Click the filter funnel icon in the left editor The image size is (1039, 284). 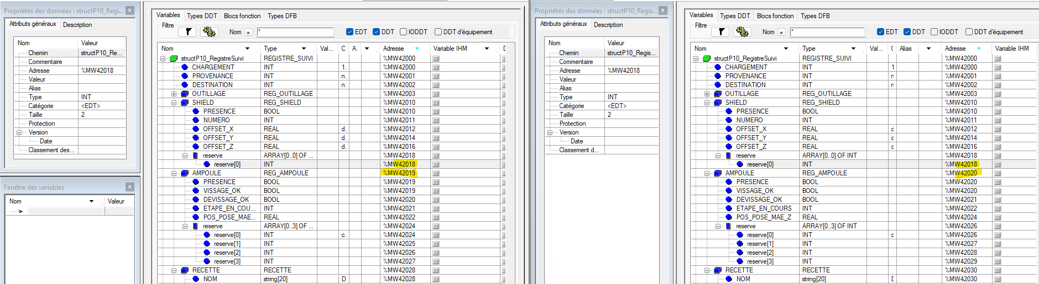188,32
